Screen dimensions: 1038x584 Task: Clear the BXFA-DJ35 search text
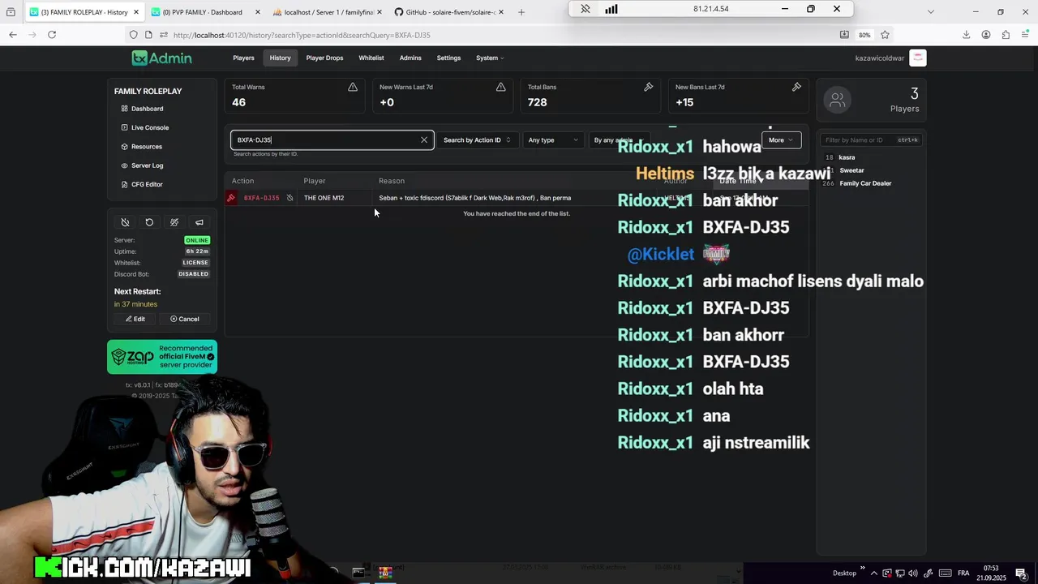423,140
